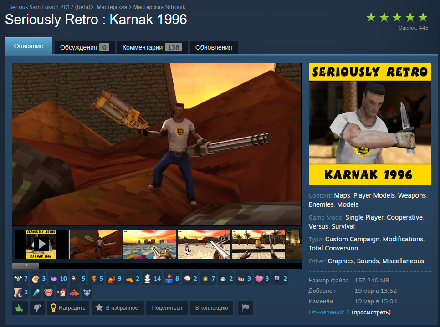Select the Miscellaneous tag
The height and width of the screenshot is (327, 440).
point(403,261)
